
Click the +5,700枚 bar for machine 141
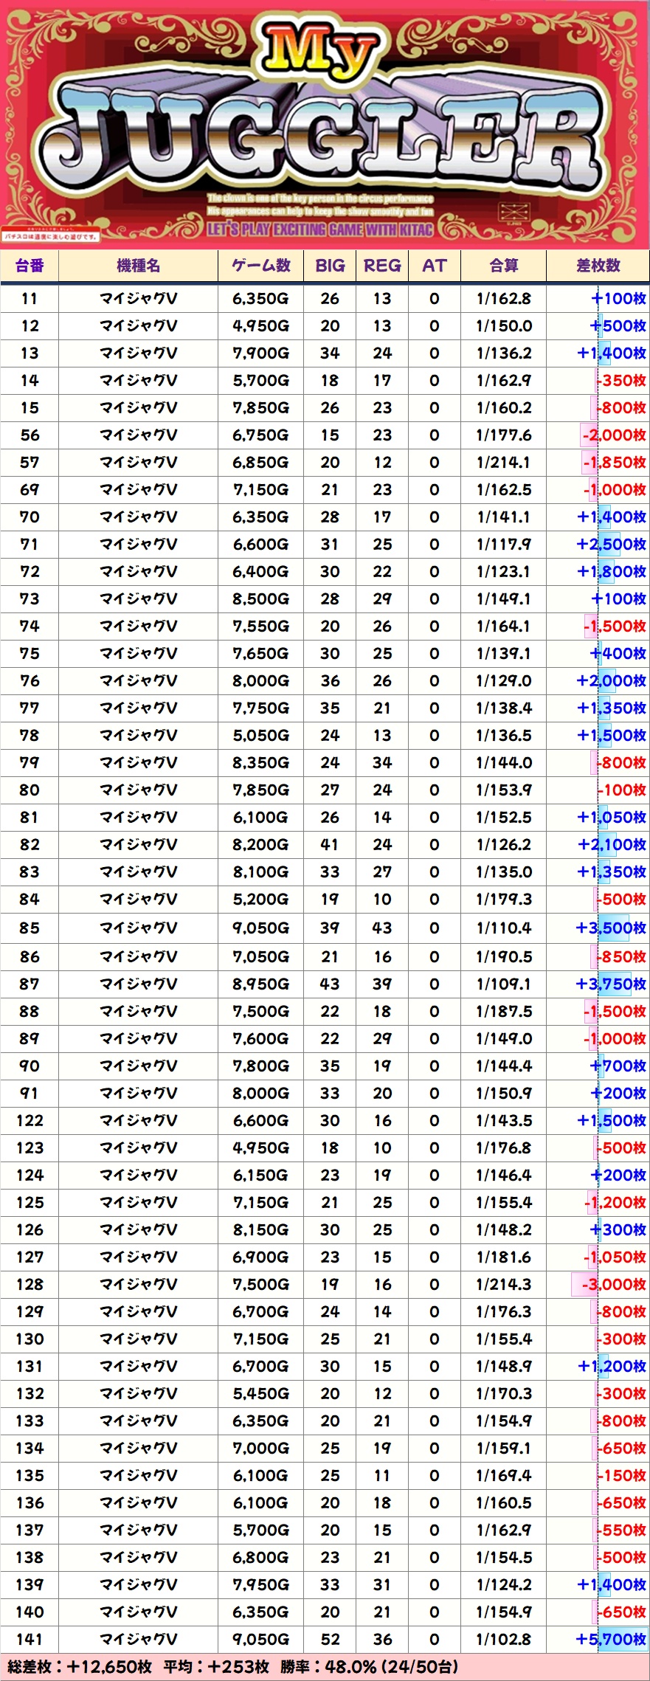[611, 1639]
